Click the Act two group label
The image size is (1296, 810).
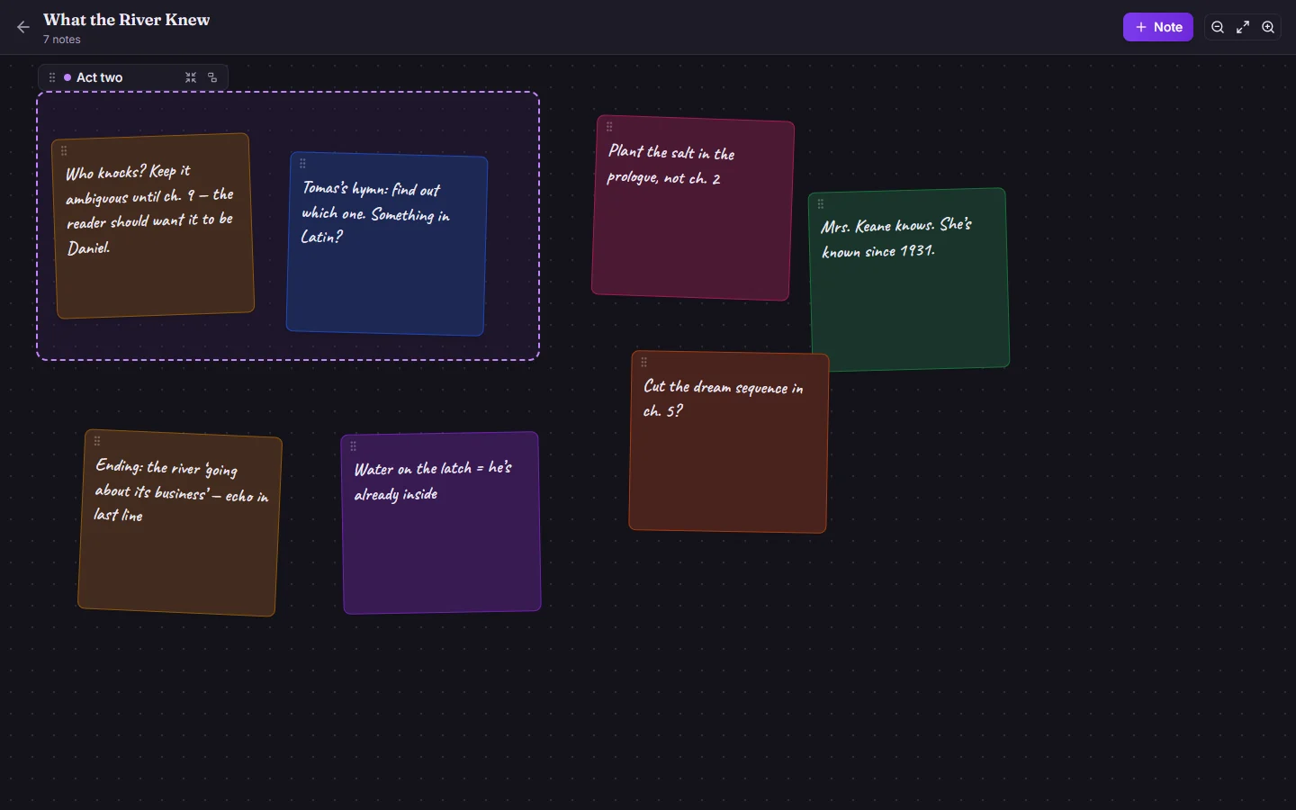tap(99, 77)
